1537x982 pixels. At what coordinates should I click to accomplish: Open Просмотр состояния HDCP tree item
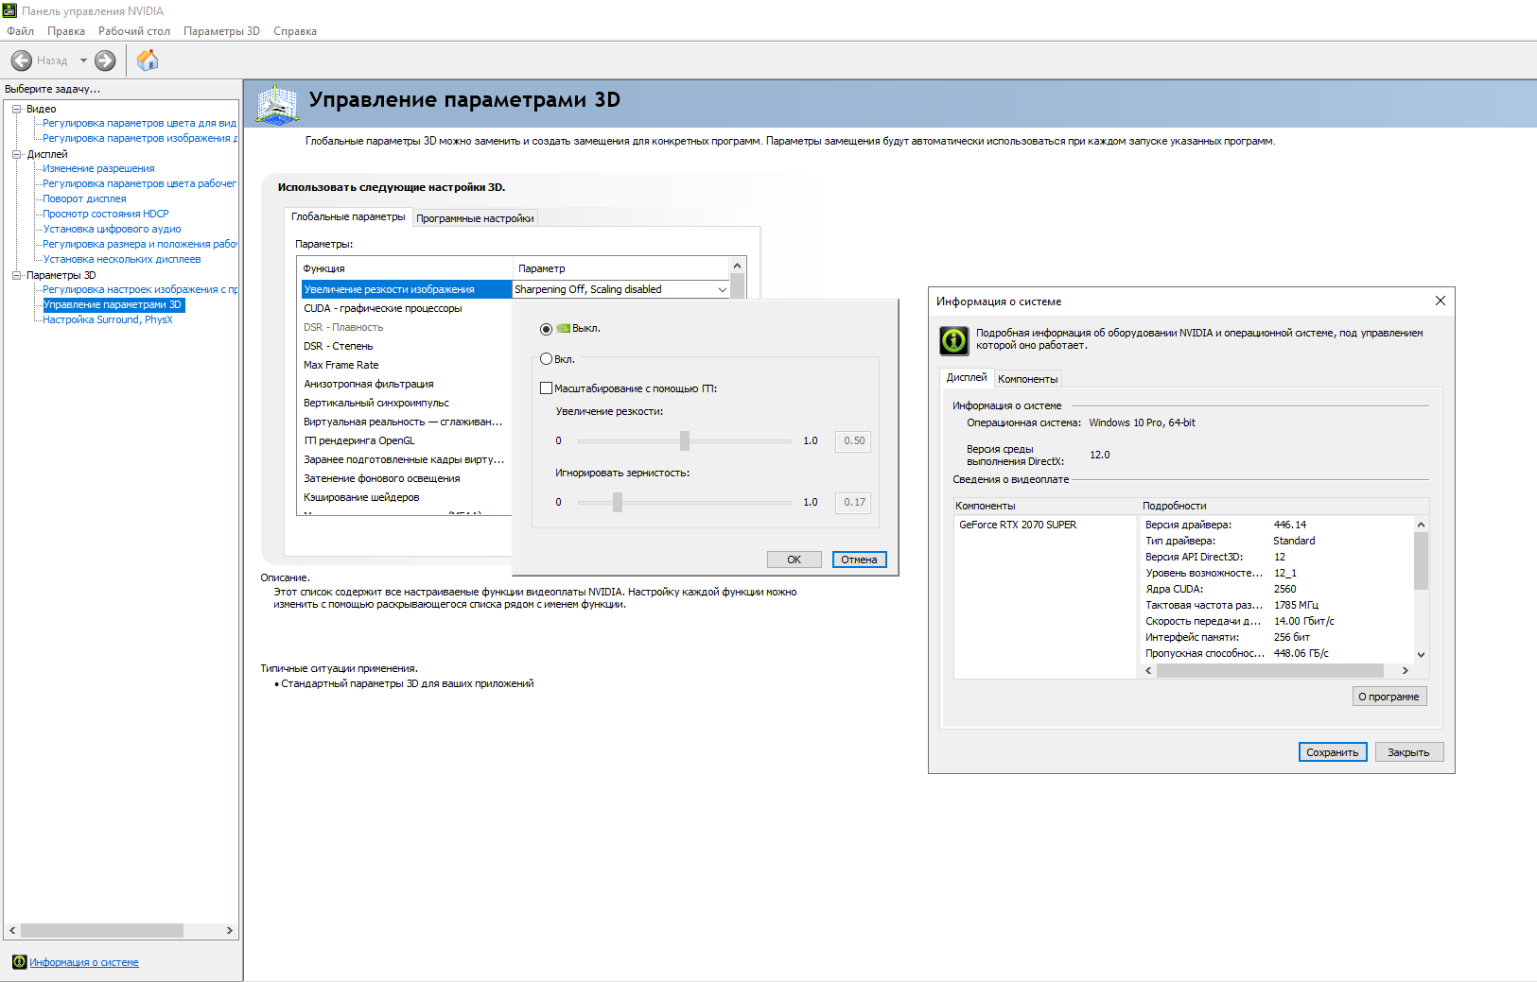coord(106,214)
